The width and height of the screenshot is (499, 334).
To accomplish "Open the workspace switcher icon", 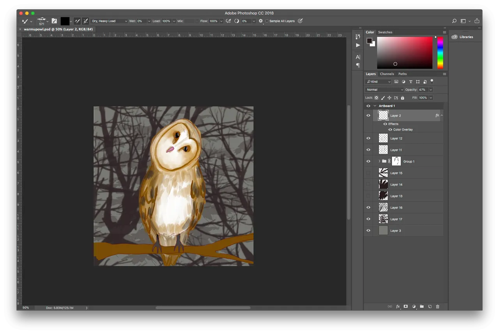I will 463,21.
